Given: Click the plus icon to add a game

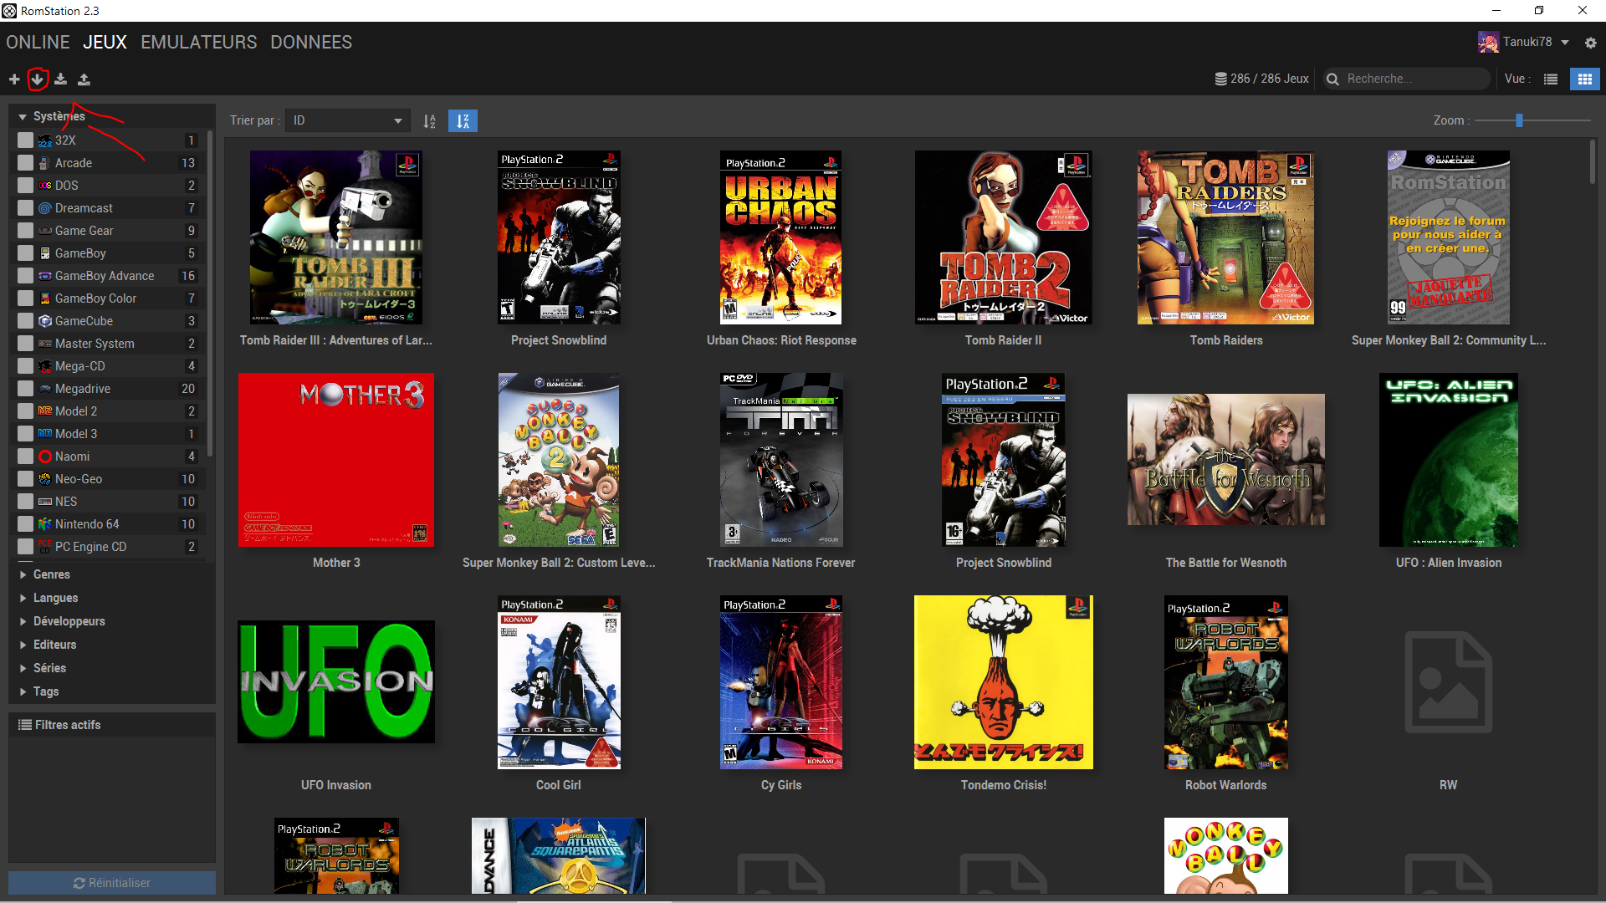Looking at the screenshot, I should (14, 79).
